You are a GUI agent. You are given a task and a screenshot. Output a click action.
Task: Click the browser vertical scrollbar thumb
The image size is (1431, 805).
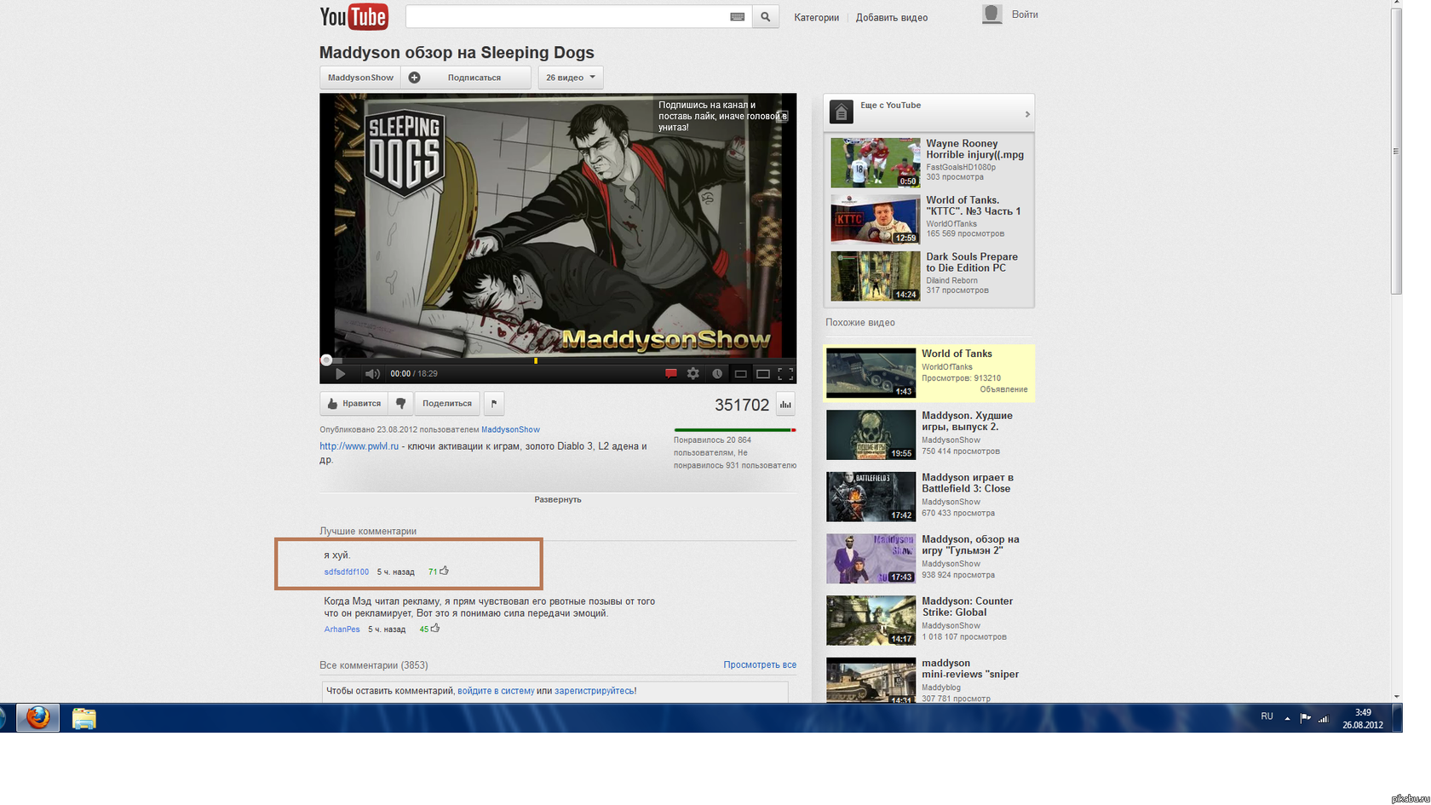tap(1396, 152)
